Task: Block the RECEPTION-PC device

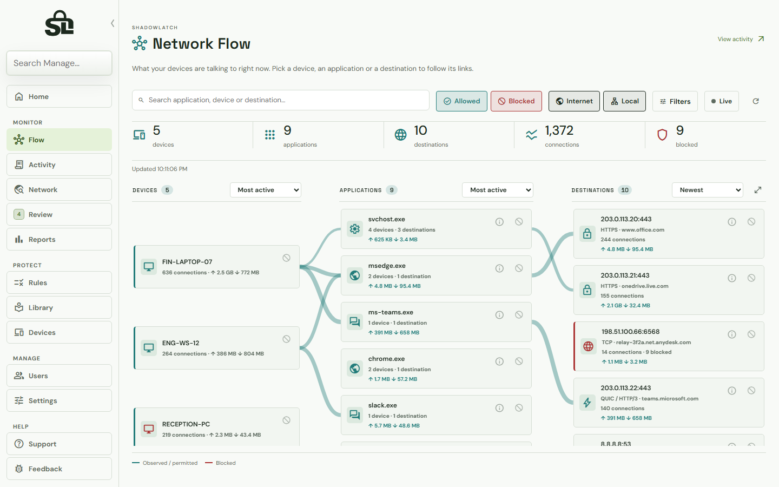Action: tap(287, 420)
